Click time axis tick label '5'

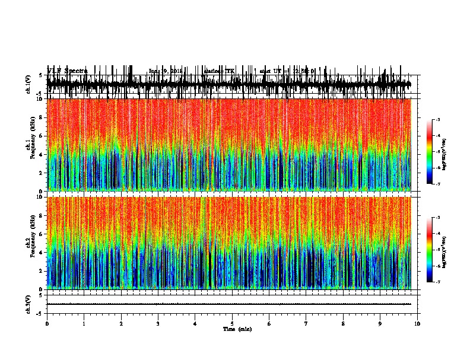pos(232,324)
